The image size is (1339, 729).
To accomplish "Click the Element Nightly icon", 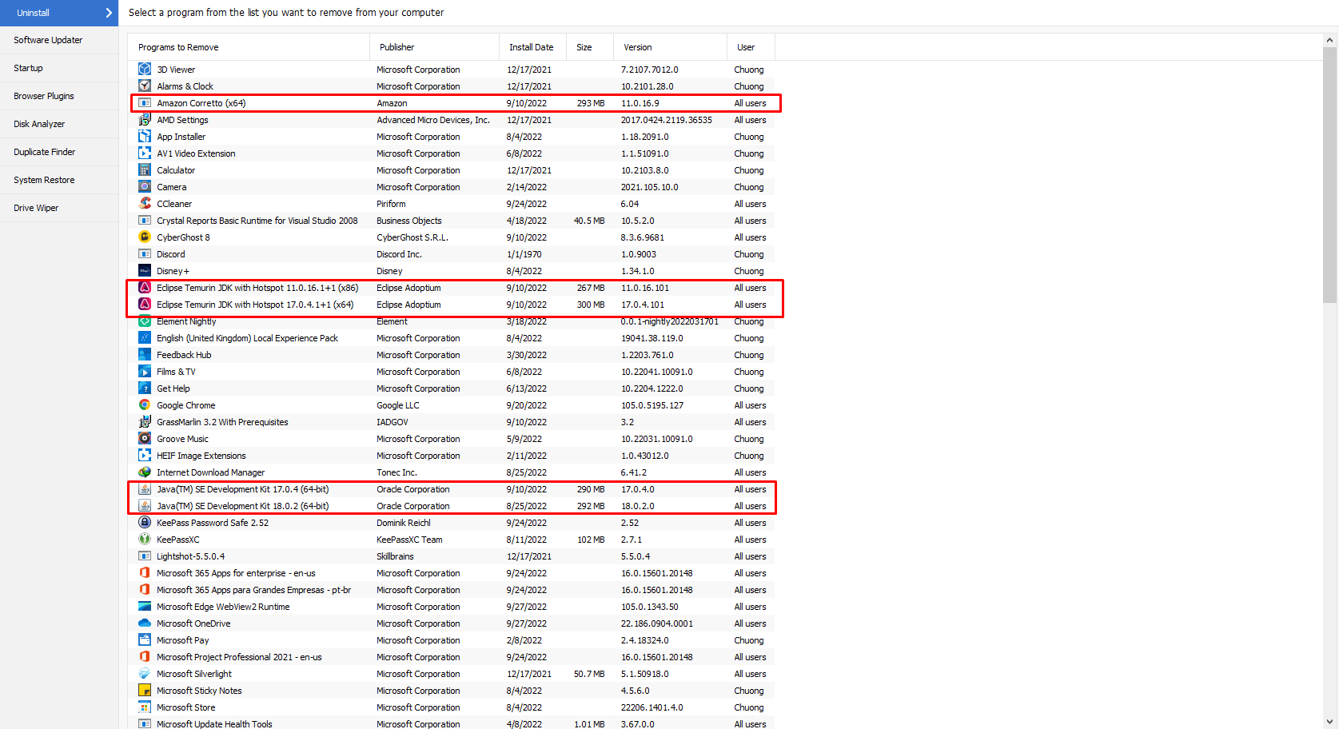I will (x=145, y=321).
